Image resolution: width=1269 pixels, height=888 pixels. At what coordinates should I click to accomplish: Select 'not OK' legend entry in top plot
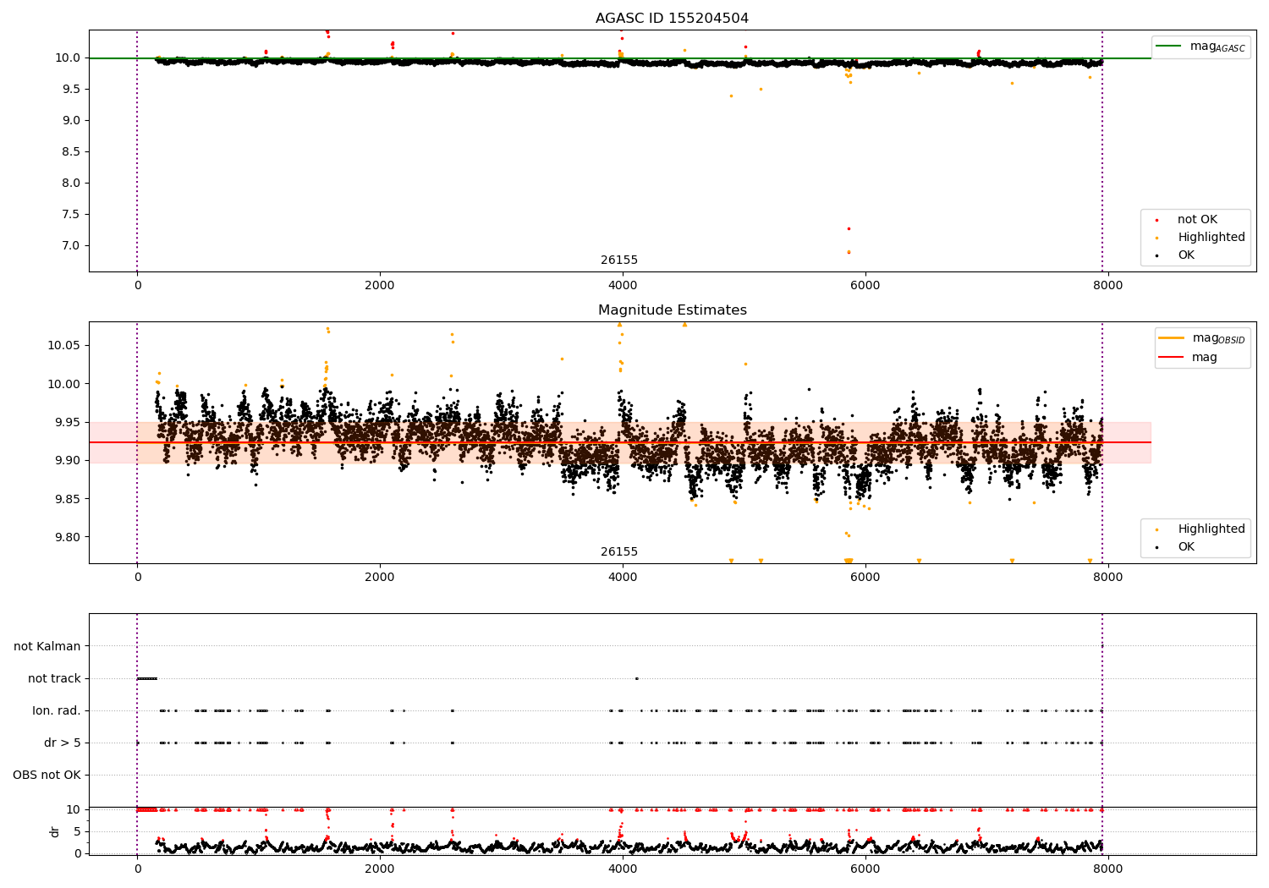(x=1197, y=220)
